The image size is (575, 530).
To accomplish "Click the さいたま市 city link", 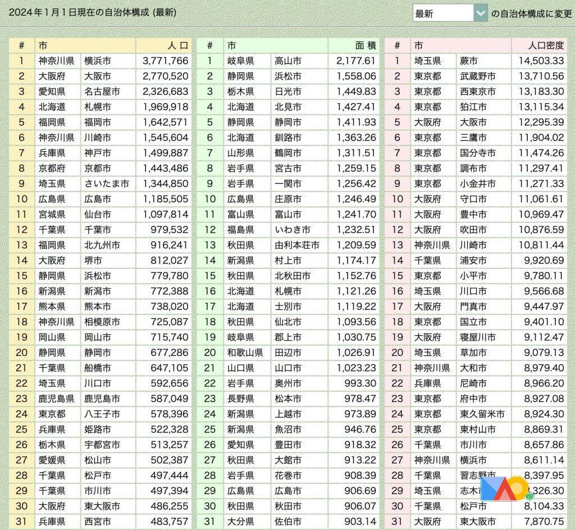I will coord(106,184).
